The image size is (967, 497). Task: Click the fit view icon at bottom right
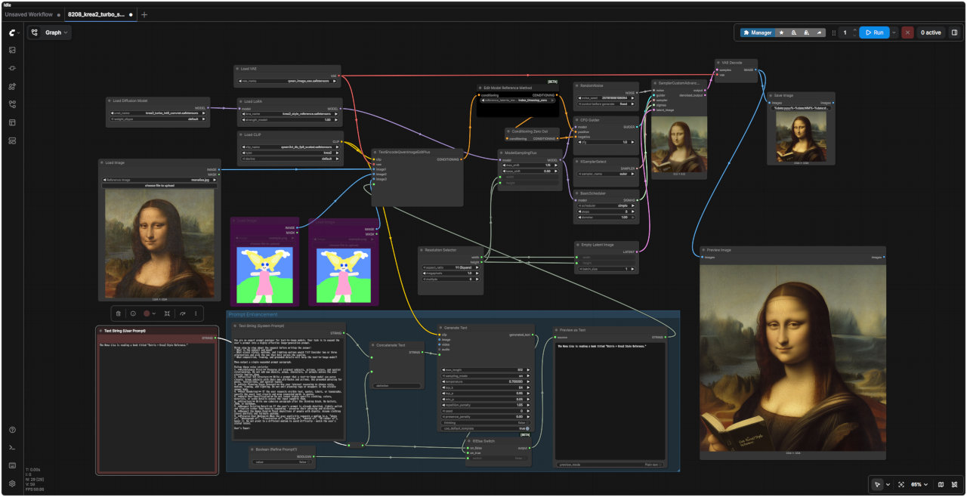click(x=901, y=484)
